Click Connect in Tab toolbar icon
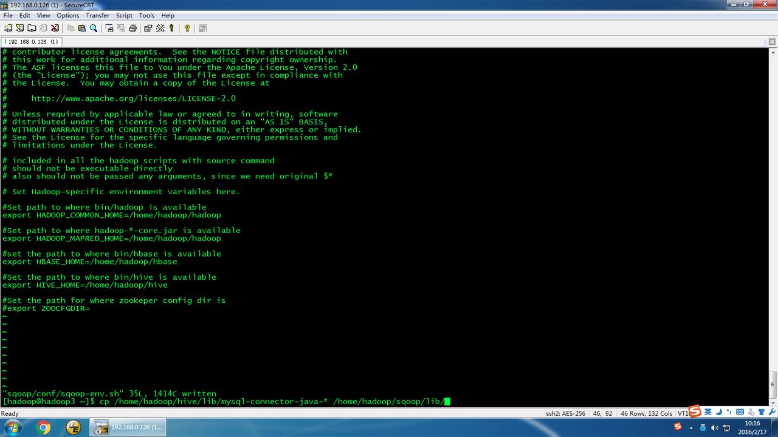Image resolution: width=778 pixels, height=437 pixels. (x=32, y=28)
